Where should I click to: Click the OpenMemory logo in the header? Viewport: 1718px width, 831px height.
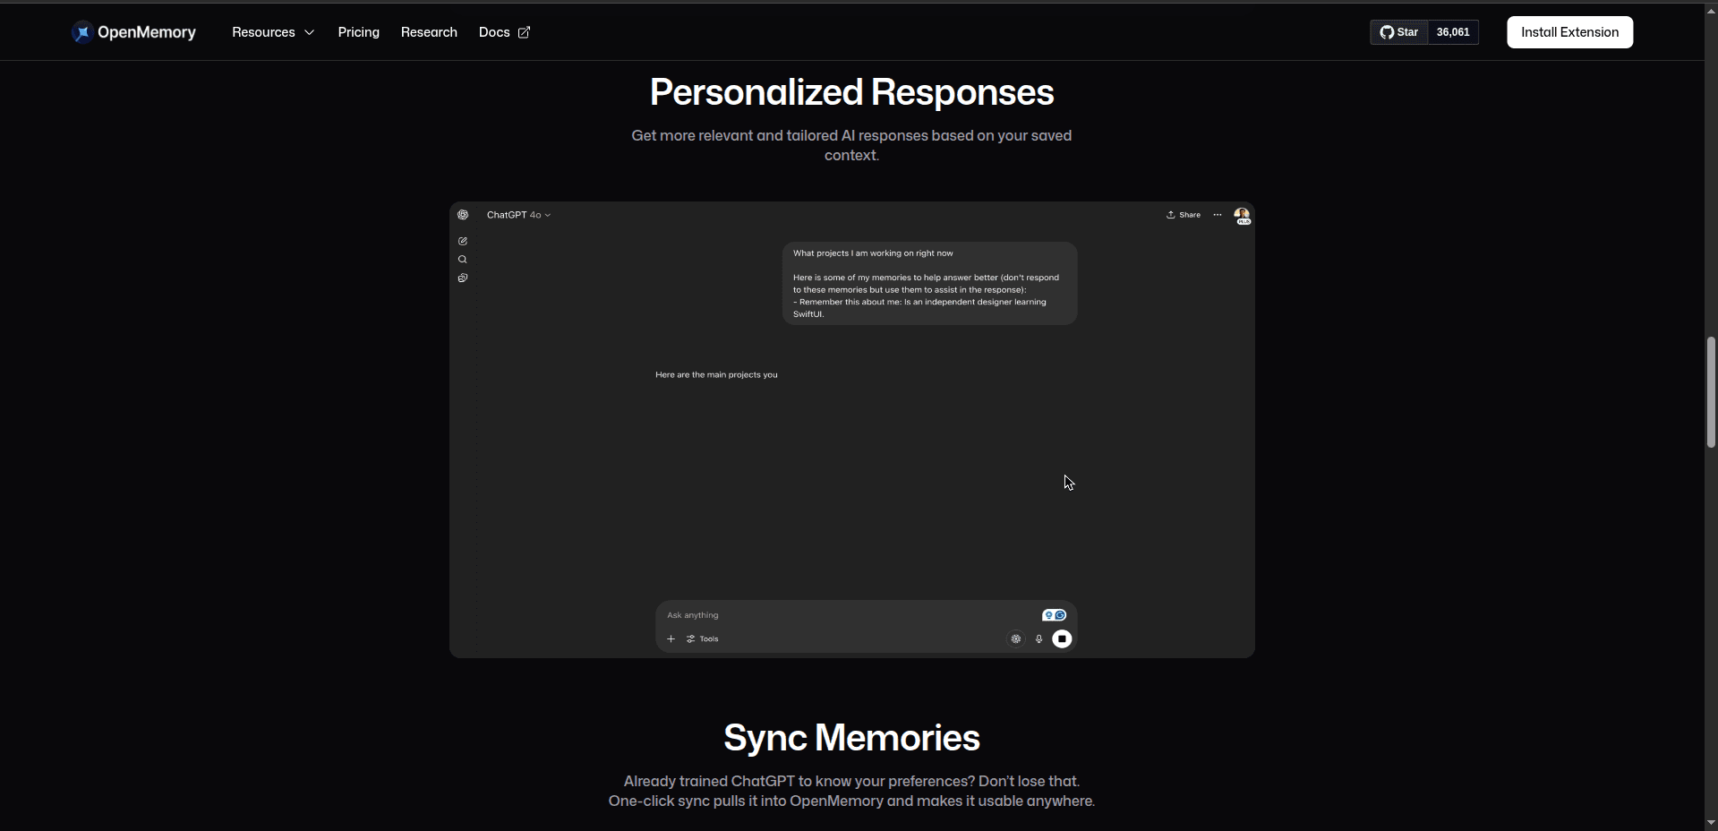click(x=133, y=32)
